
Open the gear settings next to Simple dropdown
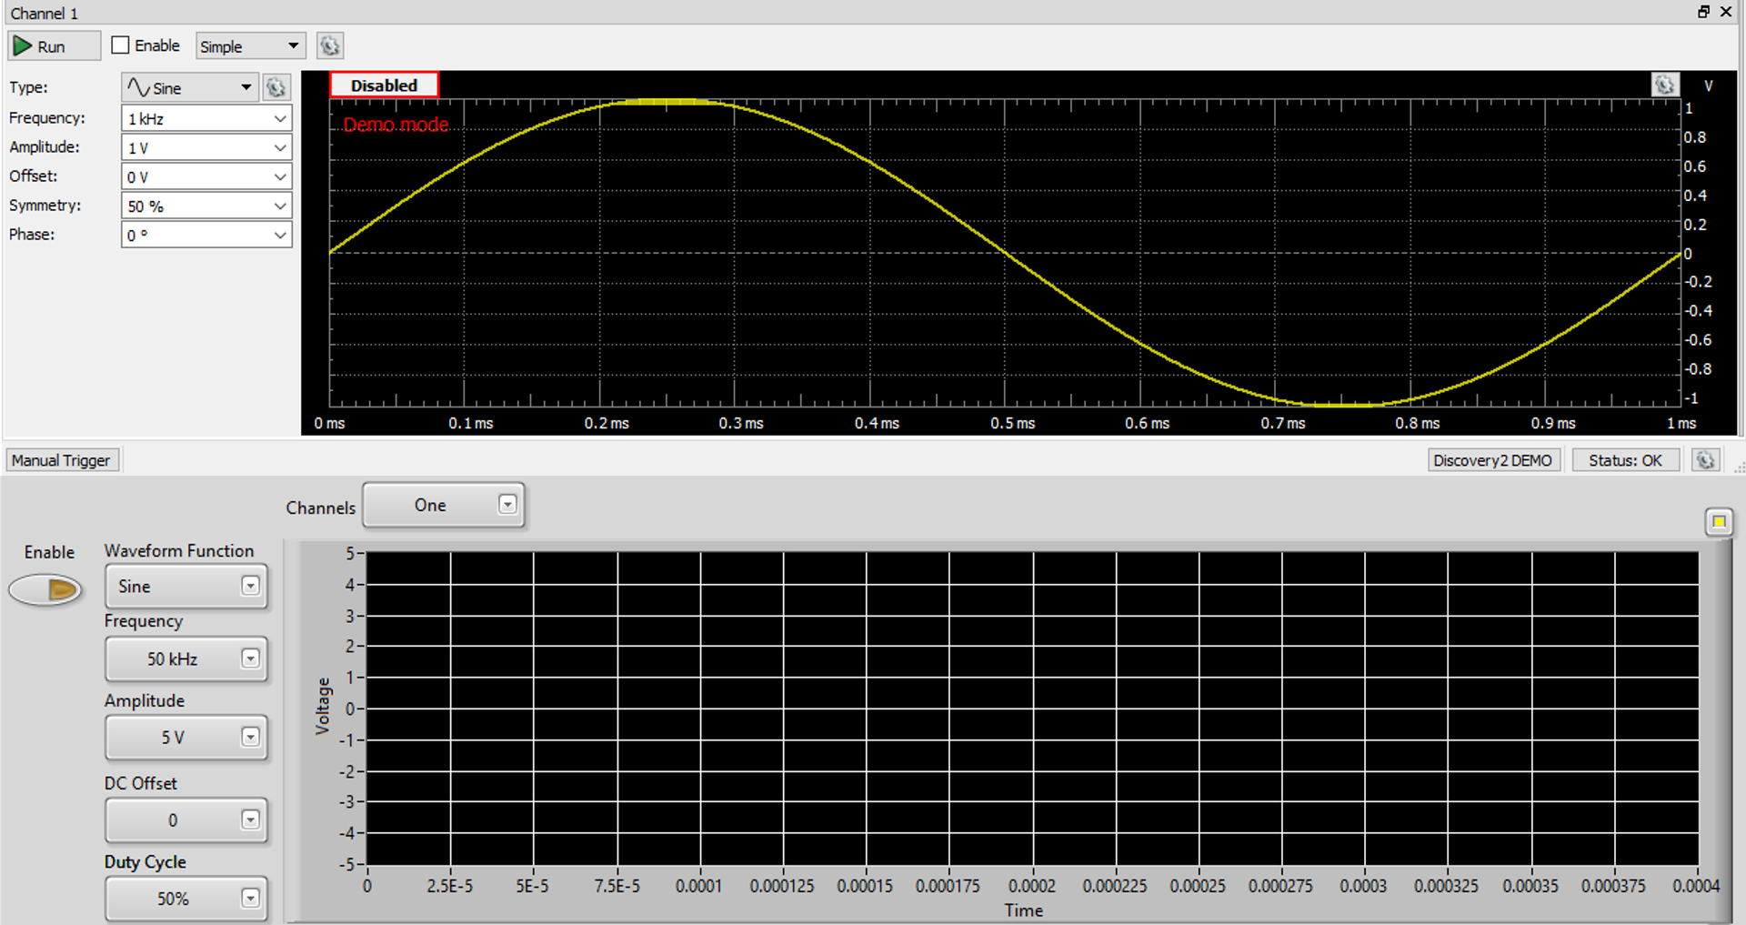coord(329,45)
